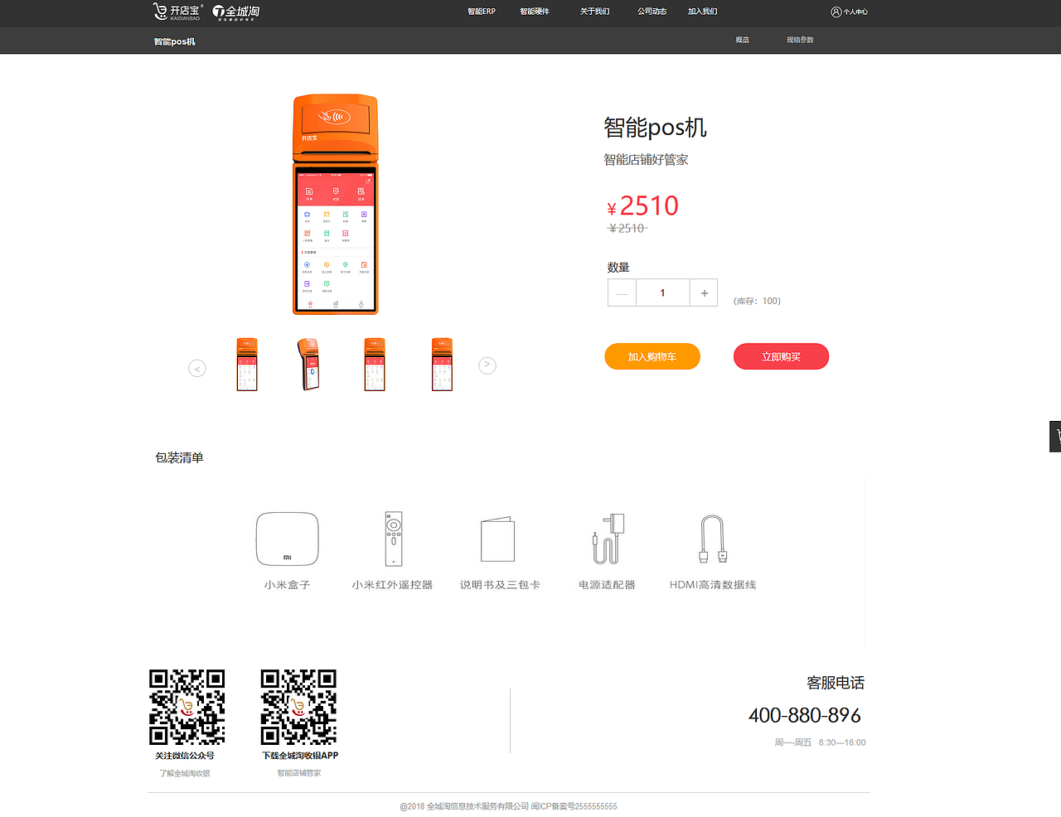Click the red 立即购买 button
The image size is (1061, 817).
[781, 356]
